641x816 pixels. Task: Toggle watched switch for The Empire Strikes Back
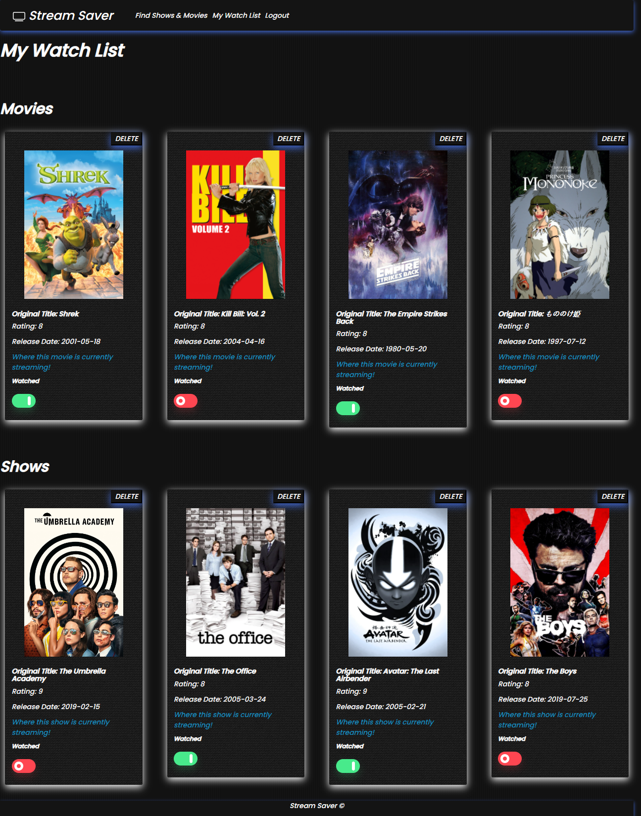pyautogui.click(x=348, y=408)
